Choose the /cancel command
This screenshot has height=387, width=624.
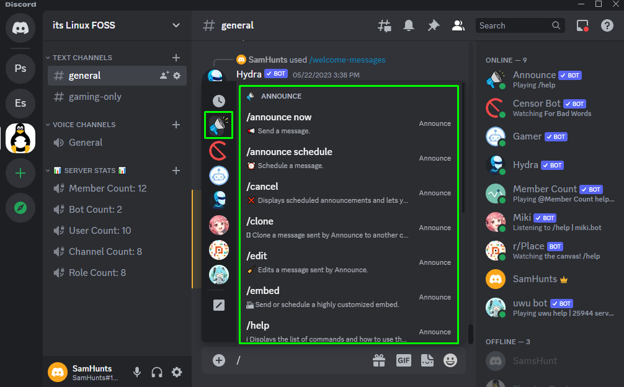(x=349, y=193)
